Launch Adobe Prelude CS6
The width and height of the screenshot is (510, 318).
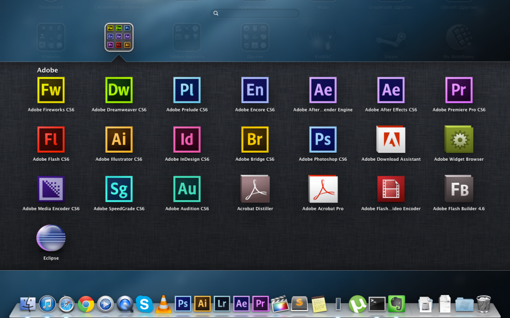[x=187, y=90]
